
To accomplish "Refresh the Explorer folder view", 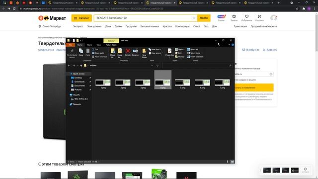I will coord(158,66).
